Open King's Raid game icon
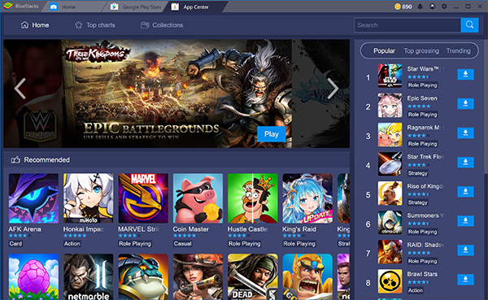The height and width of the screenshot is (300, 488). point(307,198)
